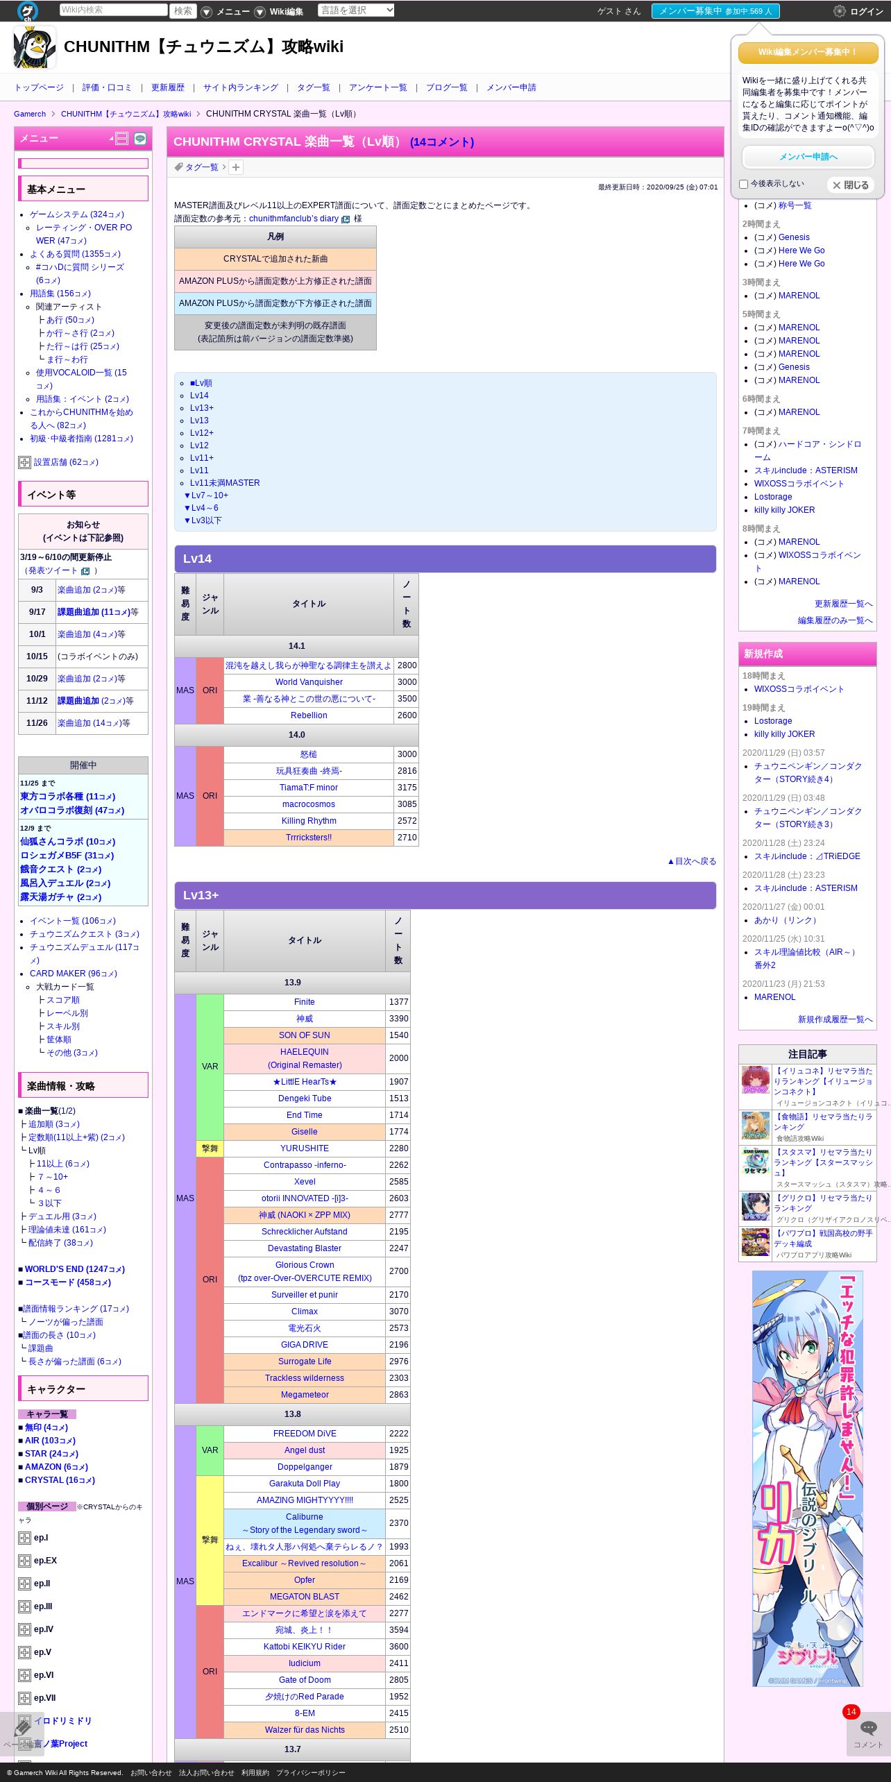Expand the ep.IV section

(x=24, y=1629)
